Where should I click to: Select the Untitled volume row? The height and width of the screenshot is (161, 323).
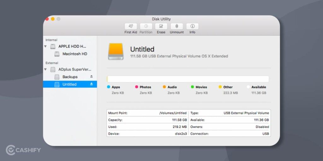70,84
